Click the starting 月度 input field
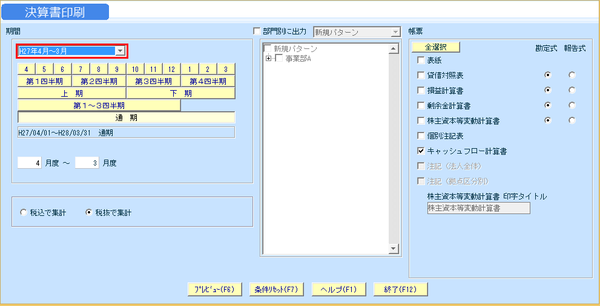Image resolution: width=600 pixels, height=306 pixels. tap(30, 163)
